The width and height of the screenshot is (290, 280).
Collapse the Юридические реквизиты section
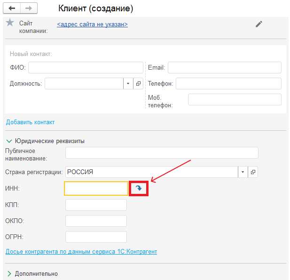(x=9, y=141)
